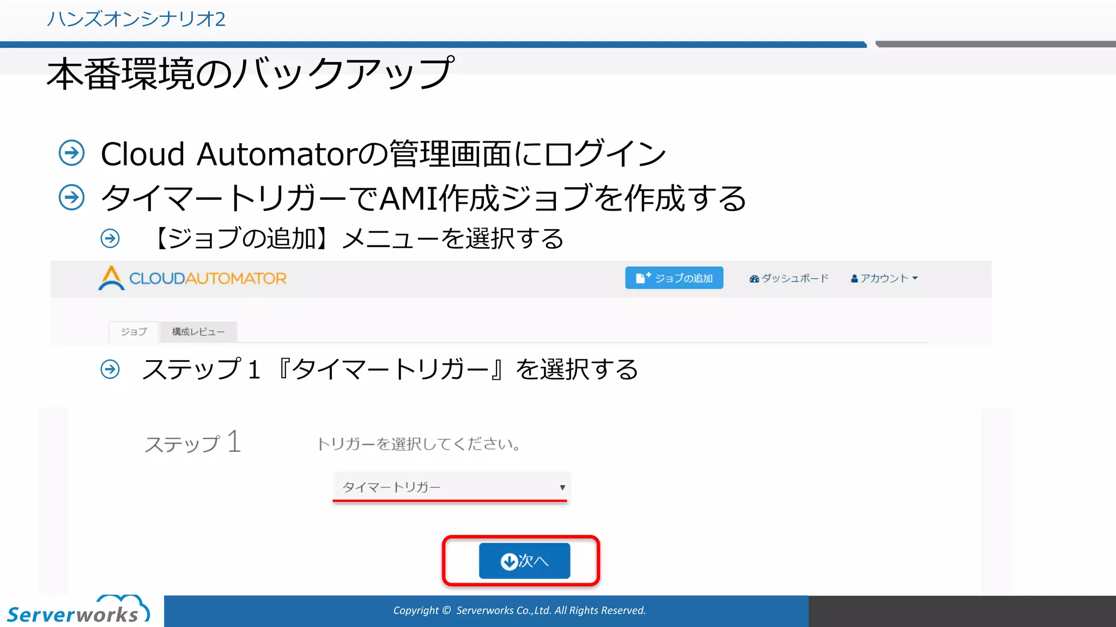Screen dimensions: 1116x627
Task: Click the 本番環境のバックアップ title
Action: pyautogui.click(x=251, y=73)
